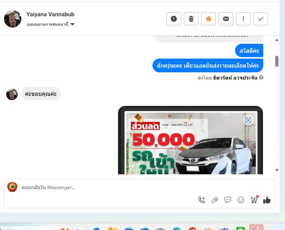Image resolution: width=285 pixels, height=230 pixels.
Task: Attach a file with the paperclip icon
Action: (215, 200)
